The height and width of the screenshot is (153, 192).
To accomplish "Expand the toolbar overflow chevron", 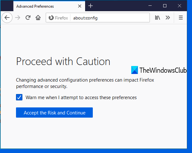I will tap(168, 18).
